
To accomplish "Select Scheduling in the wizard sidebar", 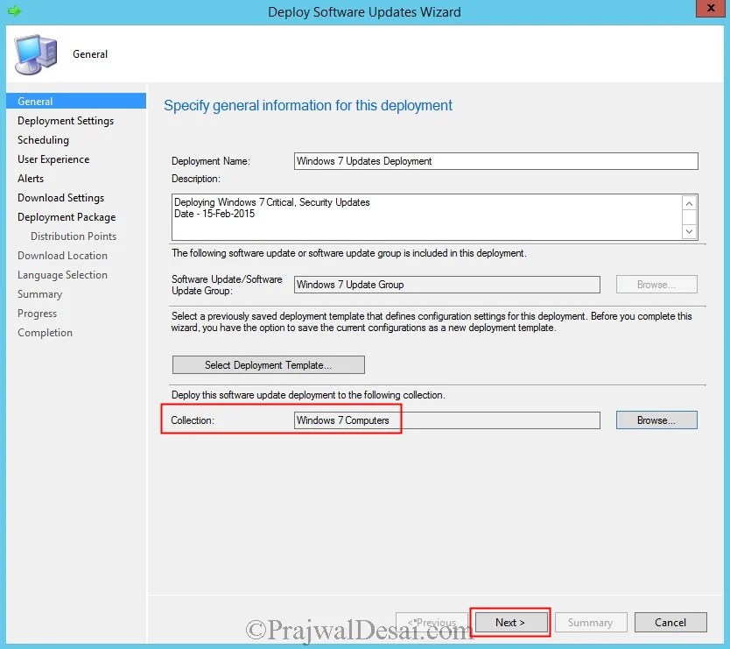I will click(x=43, y=139).
